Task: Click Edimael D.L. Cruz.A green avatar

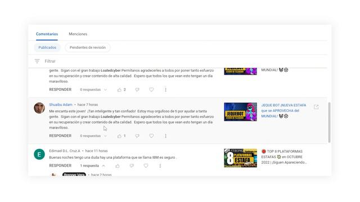Action: [39, 154]
